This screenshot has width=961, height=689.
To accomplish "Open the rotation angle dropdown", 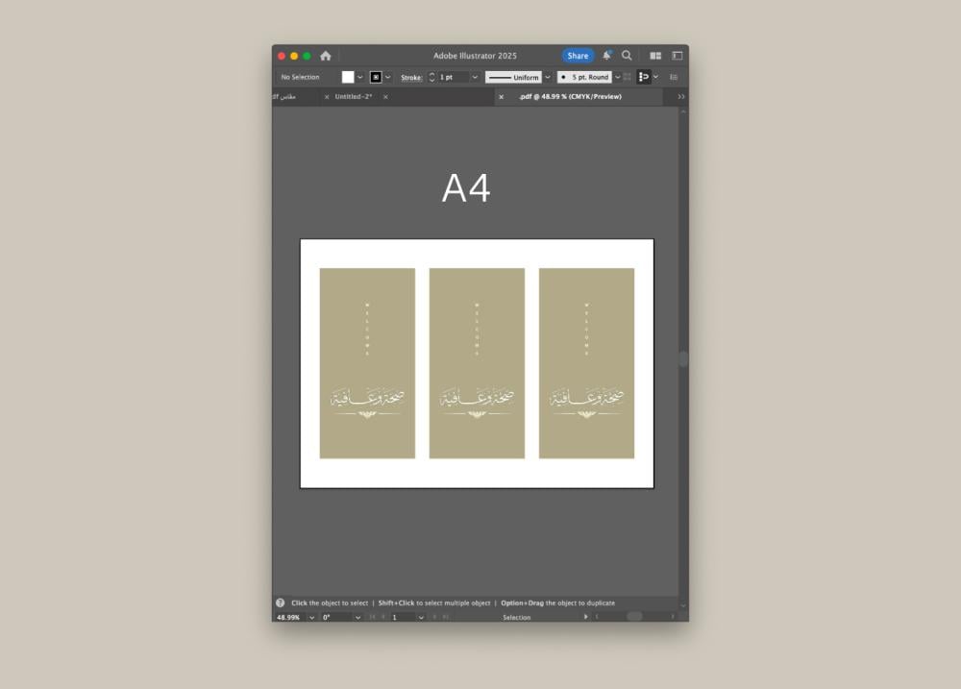I will point(357,617).
